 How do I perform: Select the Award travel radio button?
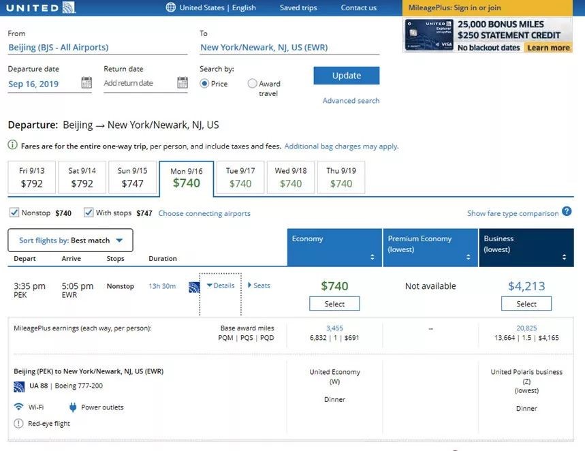tap(253, 84)
